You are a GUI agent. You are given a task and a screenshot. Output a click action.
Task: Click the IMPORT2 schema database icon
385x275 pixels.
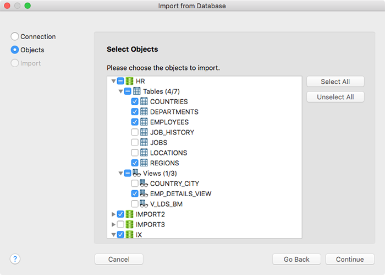point(129,214)
